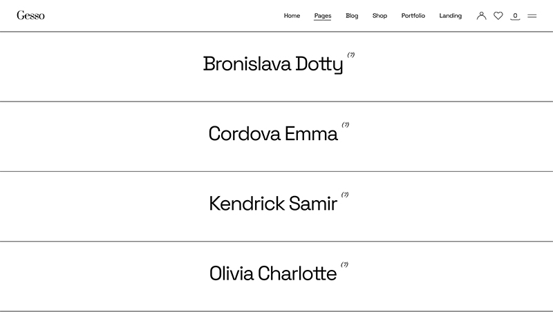
Task: Open the Pages menu
Action: [x=322, y=16]
